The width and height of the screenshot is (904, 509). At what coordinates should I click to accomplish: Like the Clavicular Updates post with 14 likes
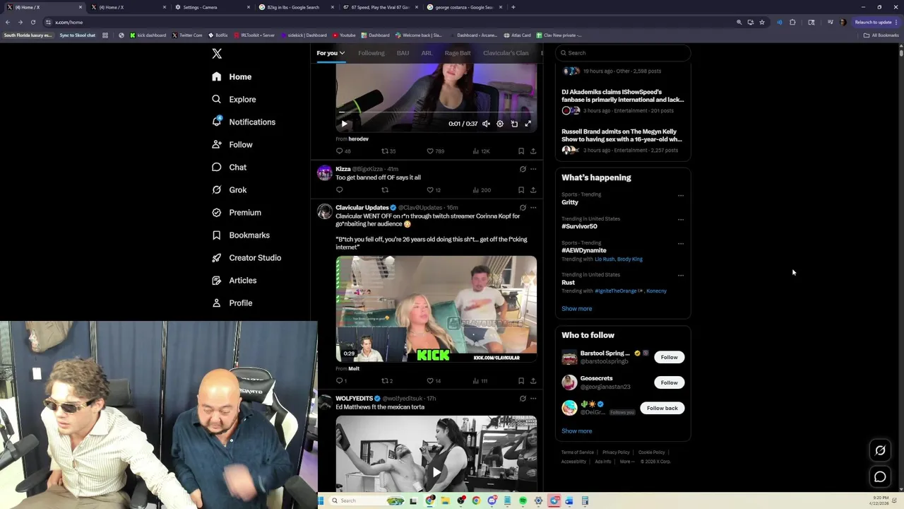pos(434,380)
